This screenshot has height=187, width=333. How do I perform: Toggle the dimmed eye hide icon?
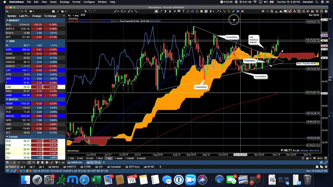(267, 11)
